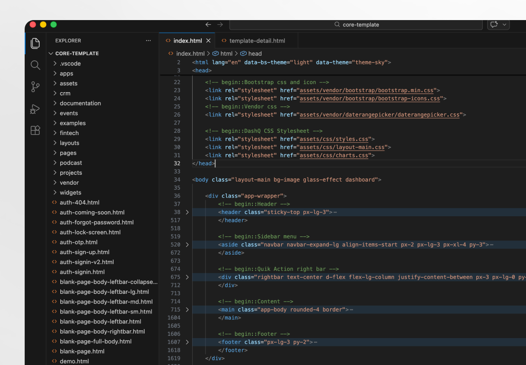Open Explorer more actions ellipsis

148,41
